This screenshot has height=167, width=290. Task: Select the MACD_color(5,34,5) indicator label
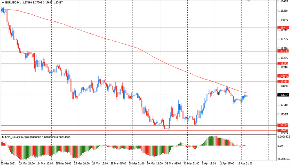click(14, 137)
